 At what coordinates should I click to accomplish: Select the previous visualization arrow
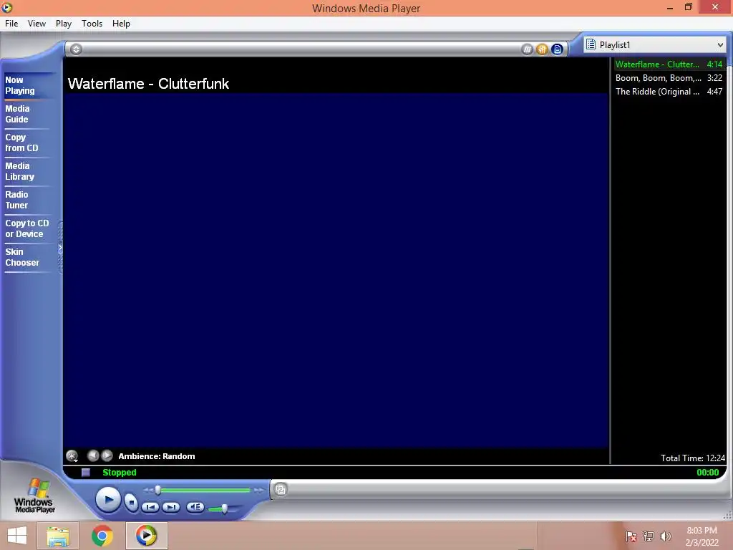point(93,455)
